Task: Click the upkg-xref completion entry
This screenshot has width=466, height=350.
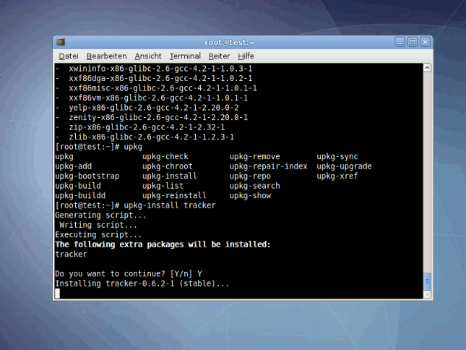Action: [337, 176]
